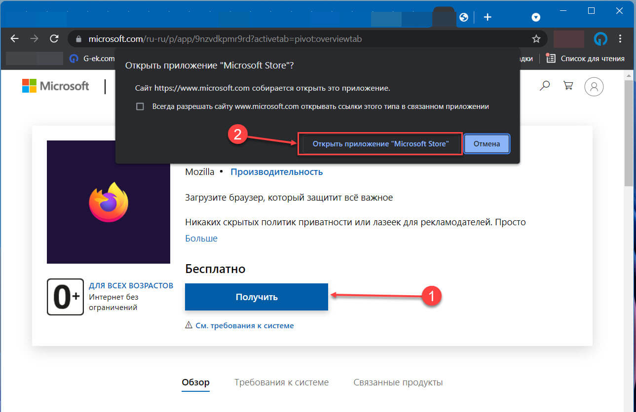Open См. требования к системе link
636x412 pixels.
245,325
